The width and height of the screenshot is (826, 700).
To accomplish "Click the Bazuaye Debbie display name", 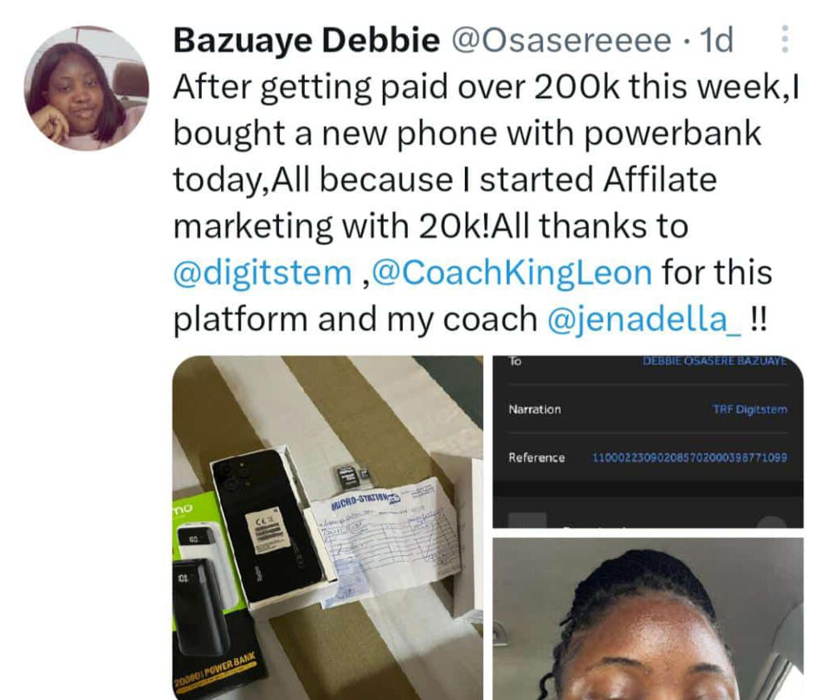I will (306, 40).
